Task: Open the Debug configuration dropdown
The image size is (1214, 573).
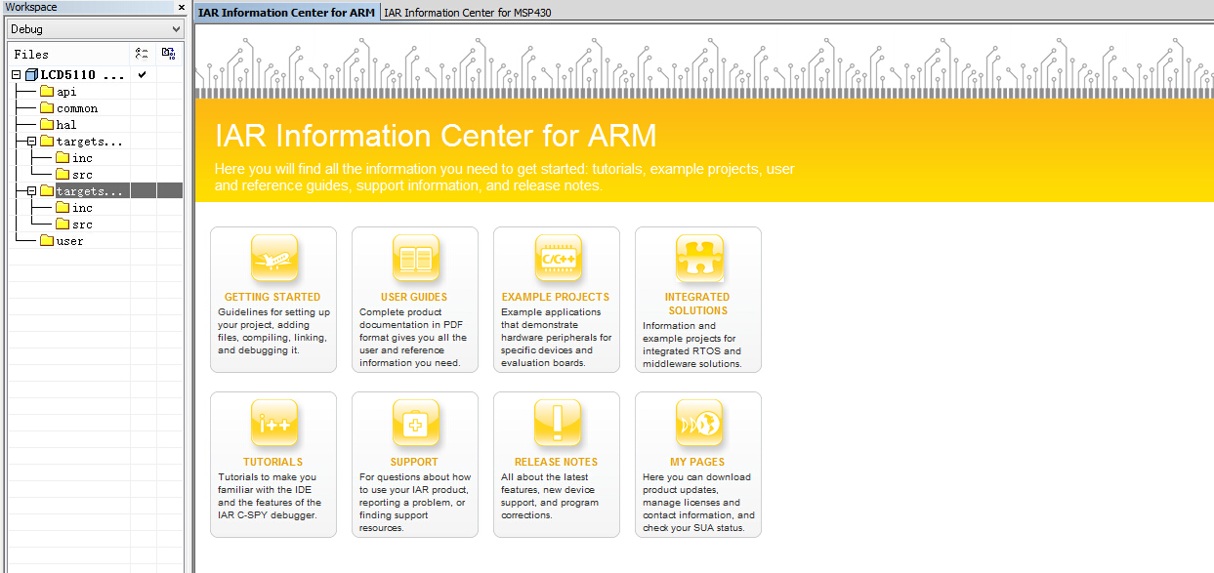Action: coord(95,29)
